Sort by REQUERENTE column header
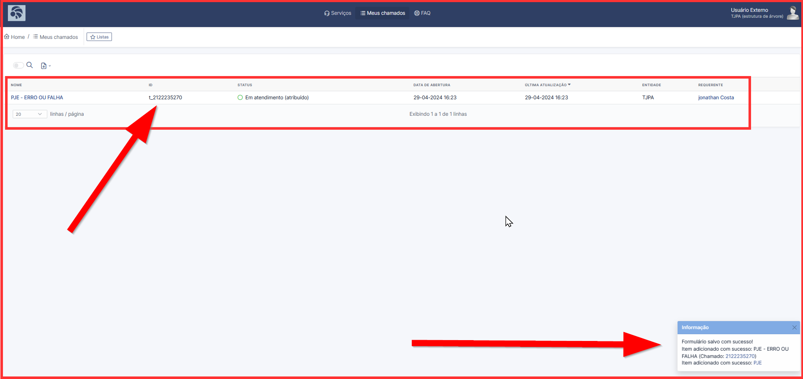Image resolution: width=803 pixels, height=379 pixels. [710, 85]
